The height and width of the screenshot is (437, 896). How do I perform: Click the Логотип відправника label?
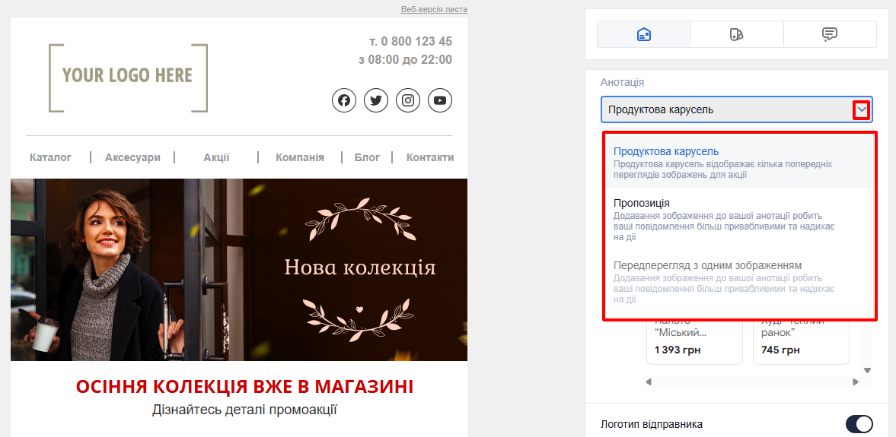pyautogui.click(x=652, y=424)
